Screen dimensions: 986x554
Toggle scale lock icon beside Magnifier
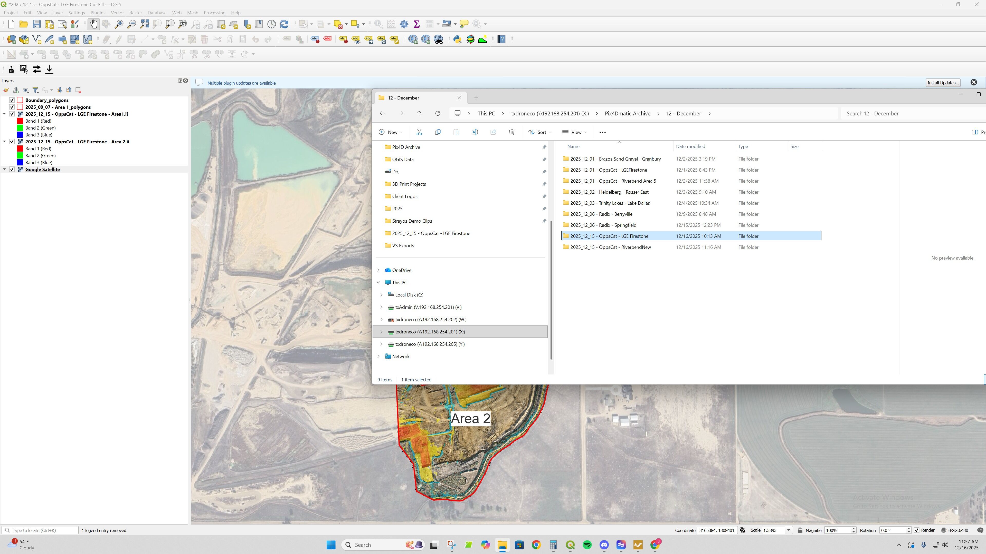click(x=800, y=530)
